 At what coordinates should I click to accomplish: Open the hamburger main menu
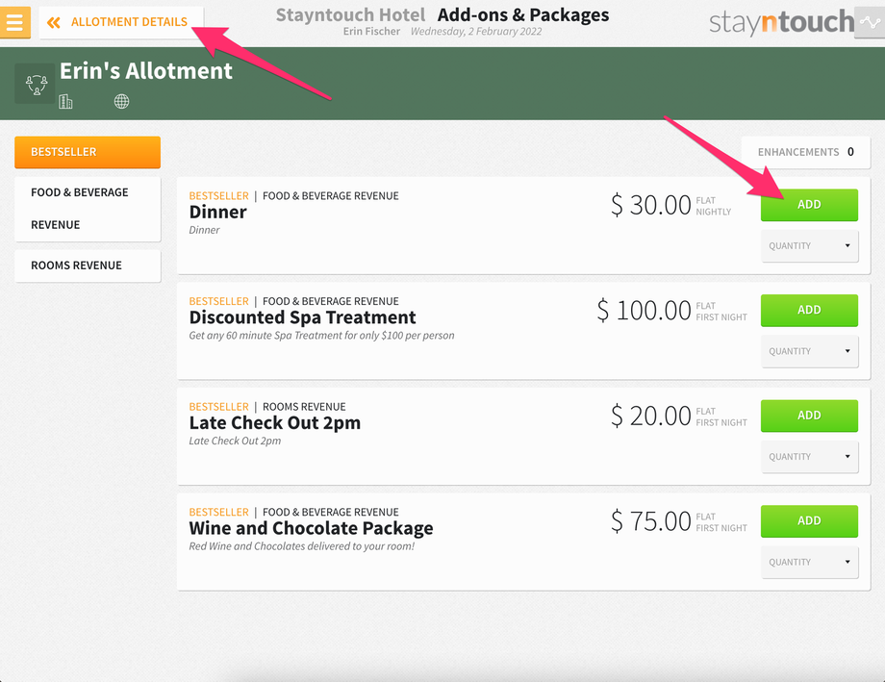(x=15, y=22)
